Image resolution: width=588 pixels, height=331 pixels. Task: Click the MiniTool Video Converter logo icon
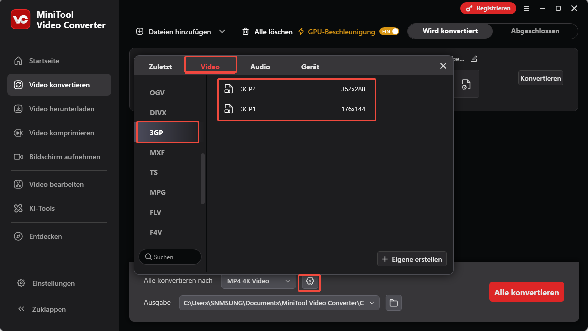click(x=20, y=19)
